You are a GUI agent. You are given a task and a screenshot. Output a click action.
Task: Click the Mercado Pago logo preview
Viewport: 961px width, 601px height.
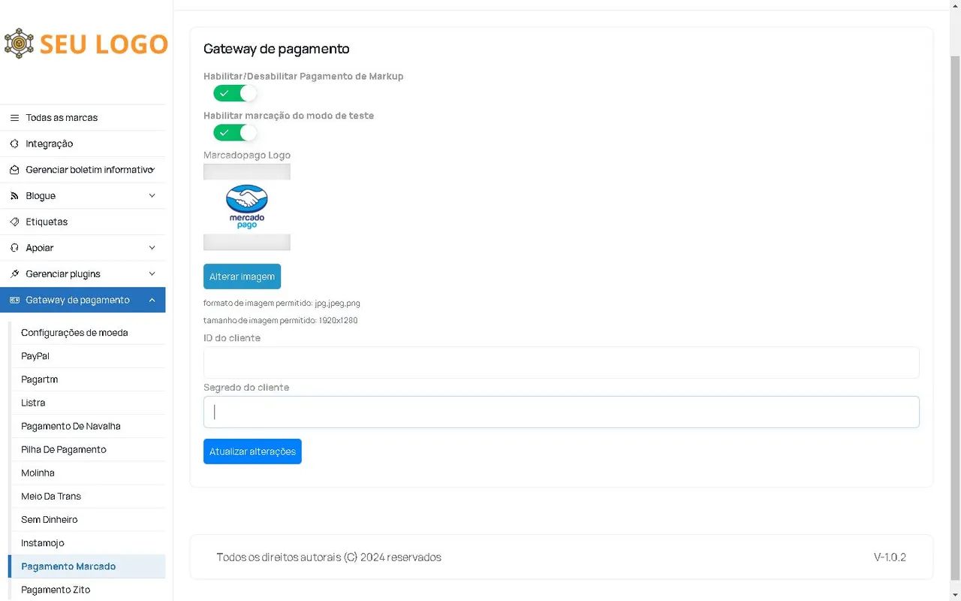(246, 207)
